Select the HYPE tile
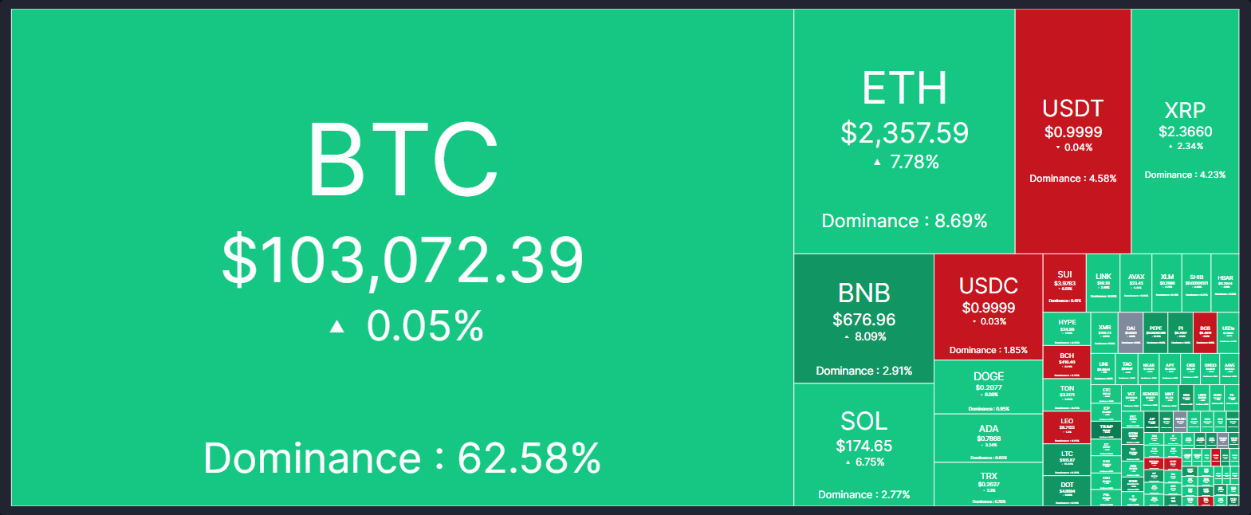This screenshot has width=1251, height=515. pyautogui.click(x=1067, y=329)
